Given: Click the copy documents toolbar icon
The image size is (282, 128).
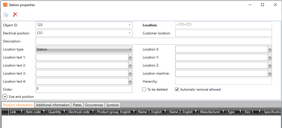Looking at the screenshot, I should [x=6, y=15].
